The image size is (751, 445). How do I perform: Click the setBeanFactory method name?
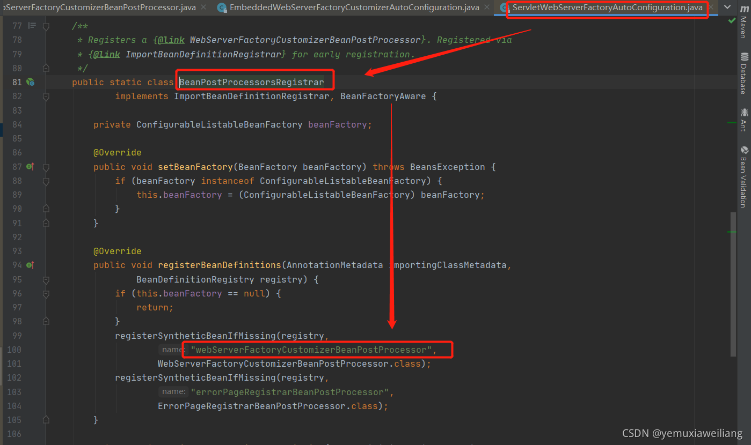(x=195, y=167)
